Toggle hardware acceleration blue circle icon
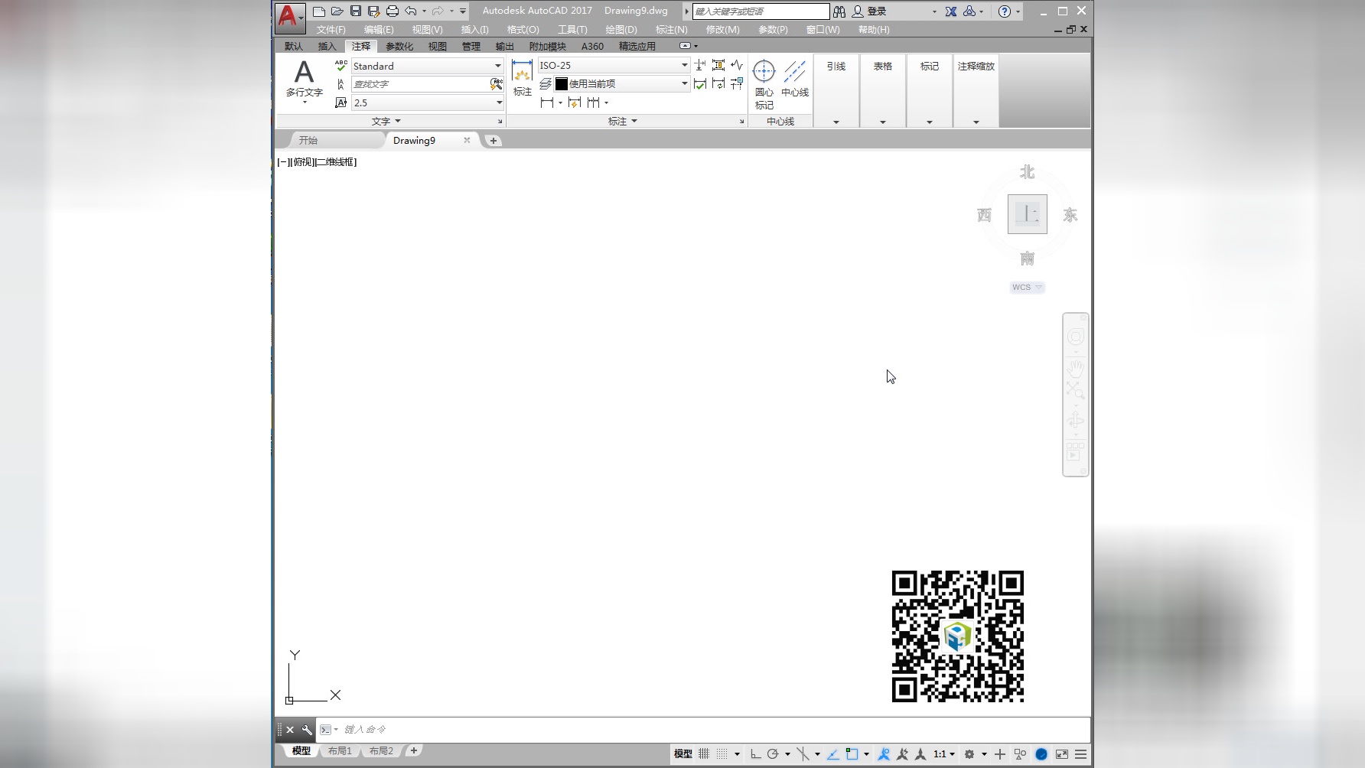This screenshot has width=1365, height=768. (1041, 754)
